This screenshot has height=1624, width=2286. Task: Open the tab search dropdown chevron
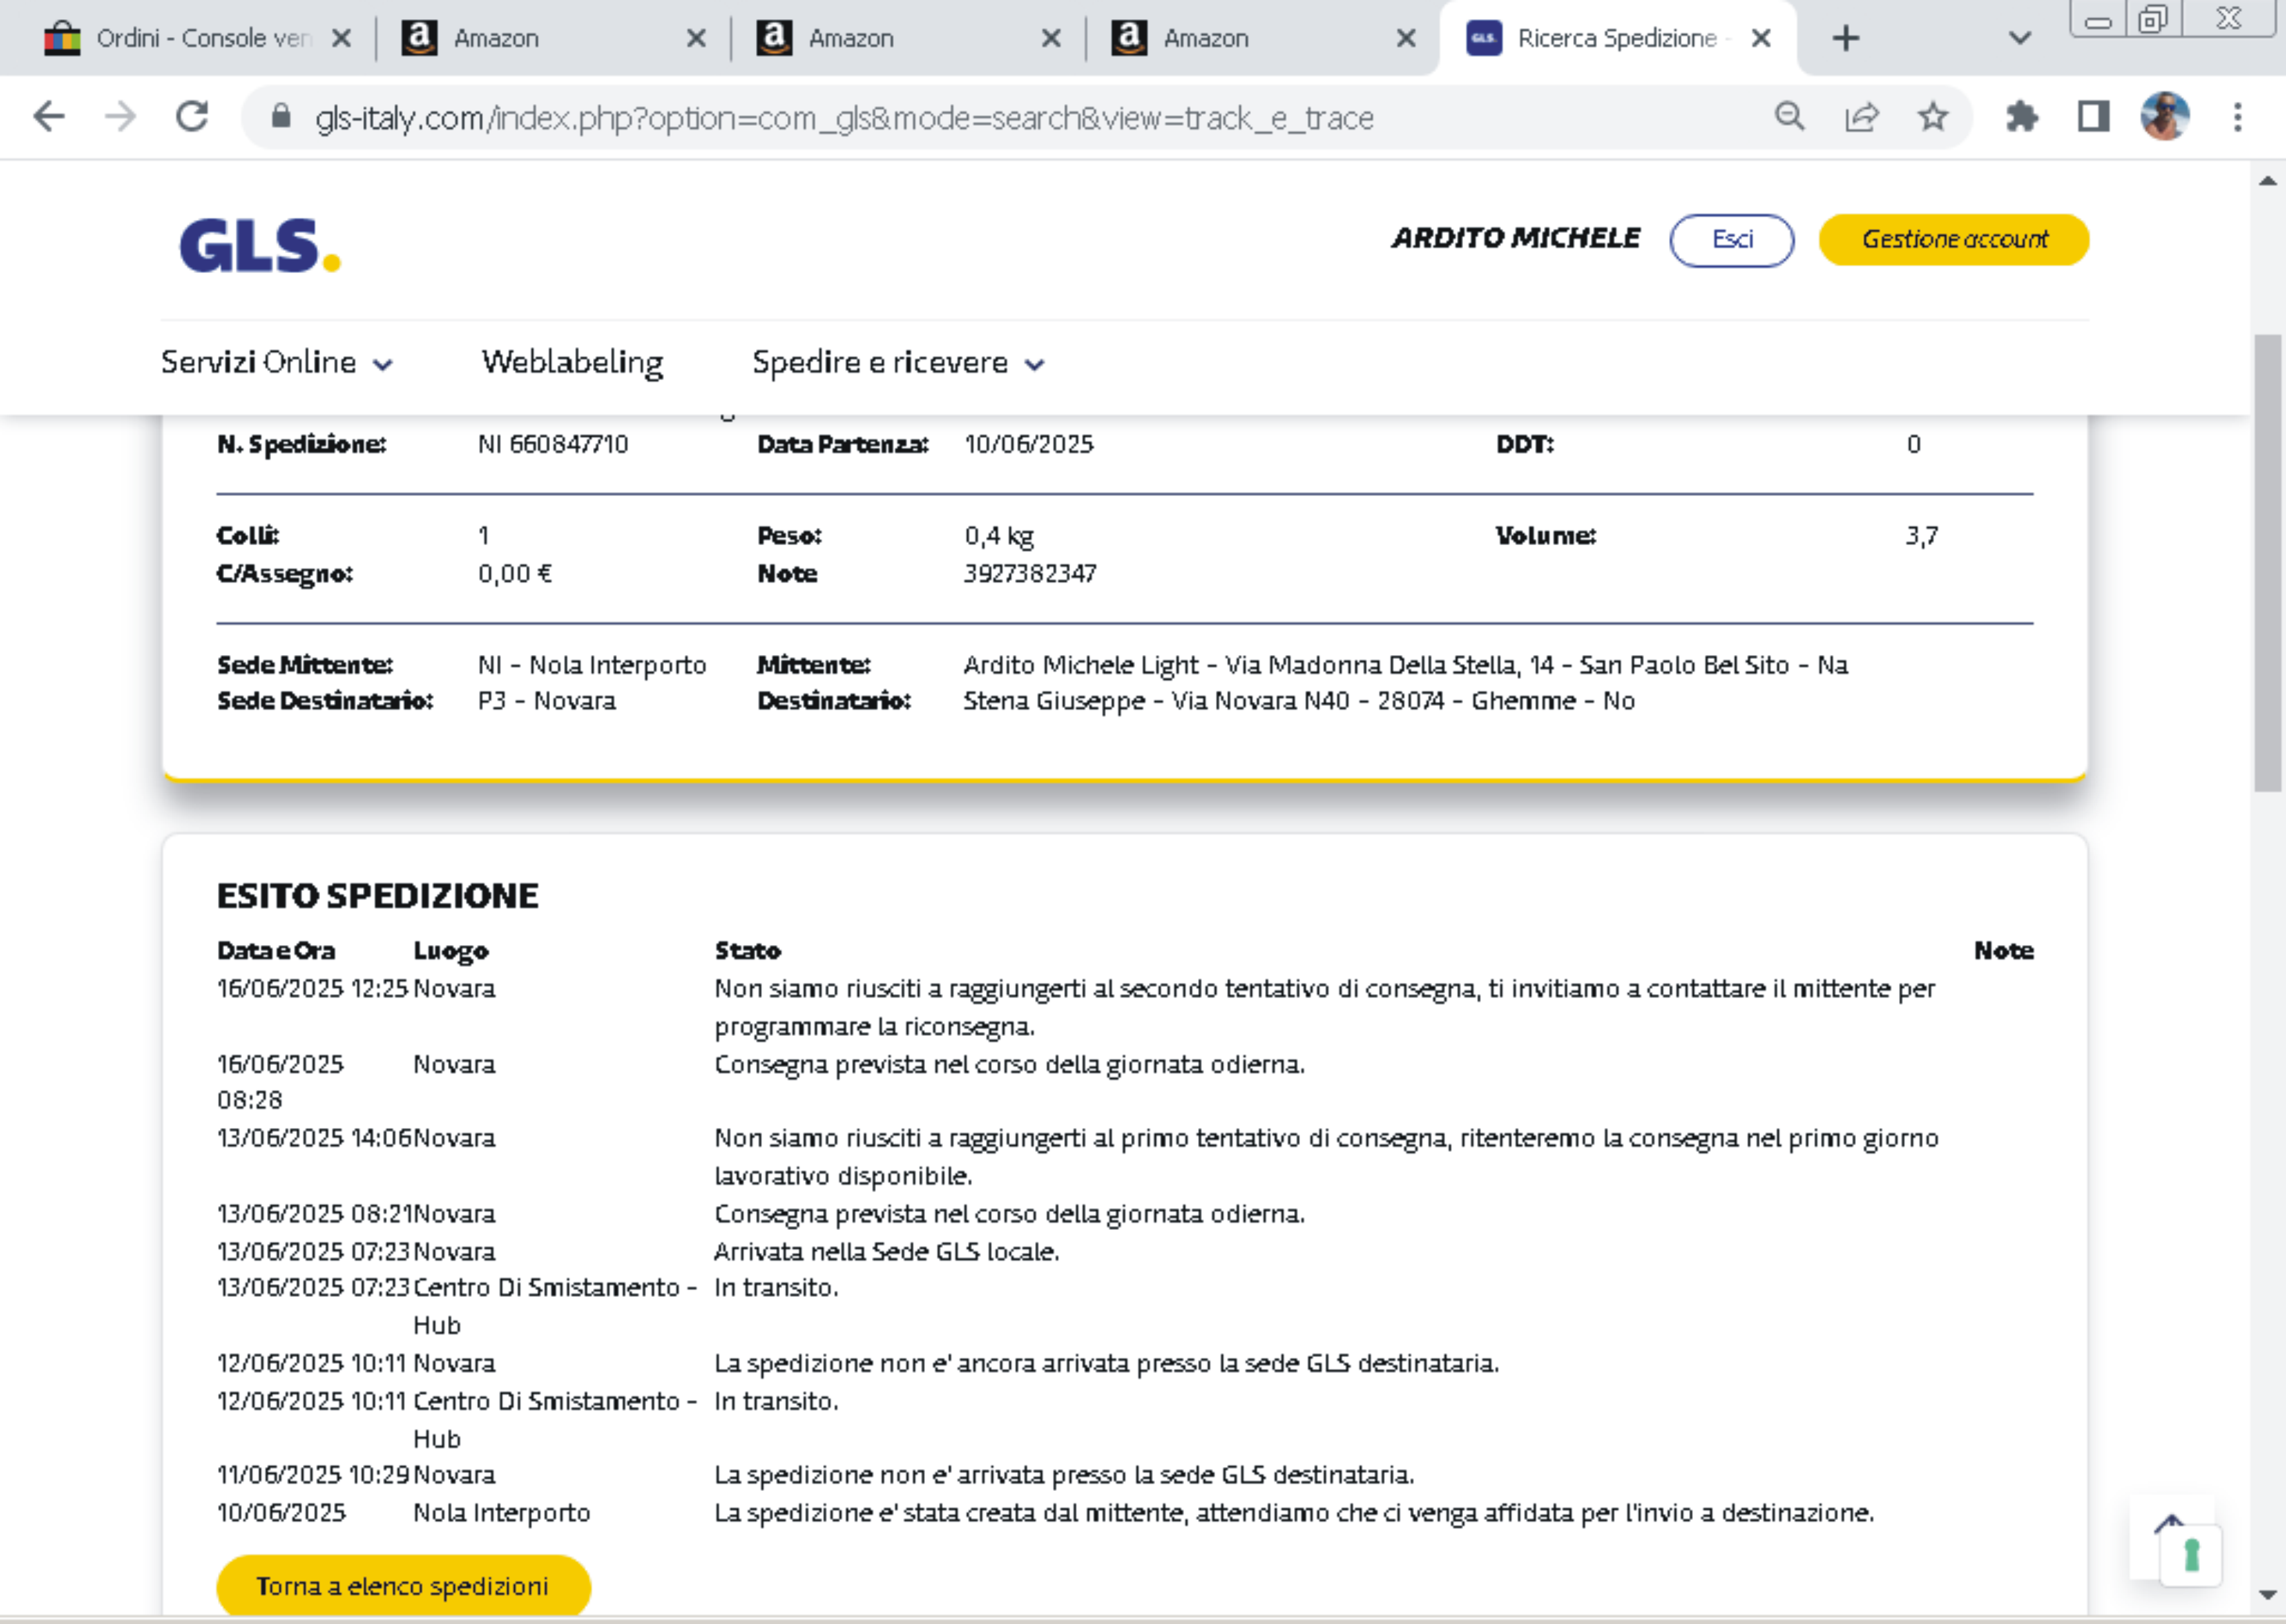(x=2020, y=38)
